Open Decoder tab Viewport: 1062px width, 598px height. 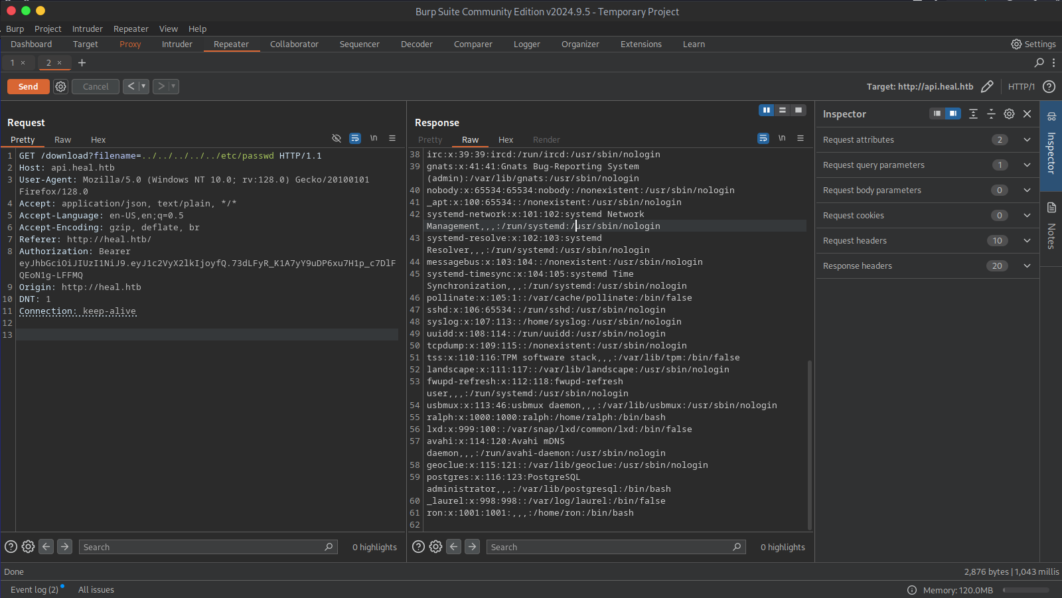coord(417,44)
